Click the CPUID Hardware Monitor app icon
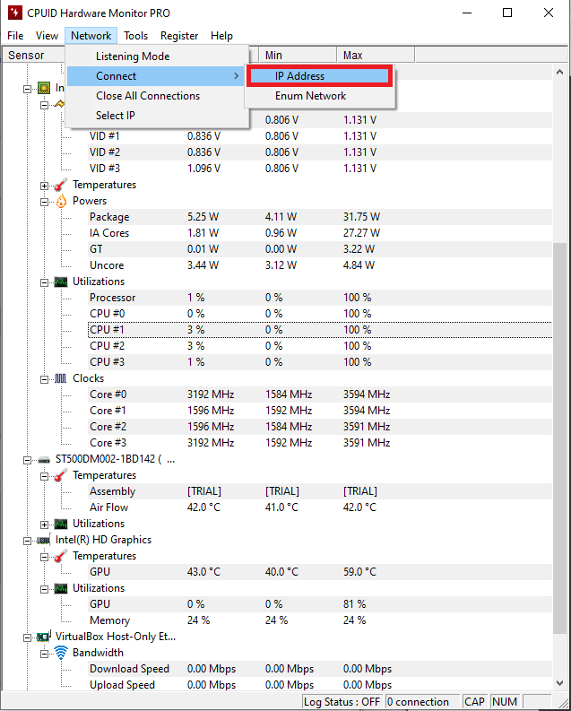 coord(15,13)
